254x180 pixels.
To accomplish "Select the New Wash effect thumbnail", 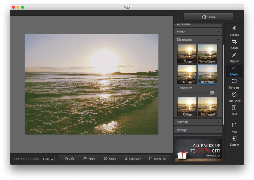I will (x=208, y=74).
